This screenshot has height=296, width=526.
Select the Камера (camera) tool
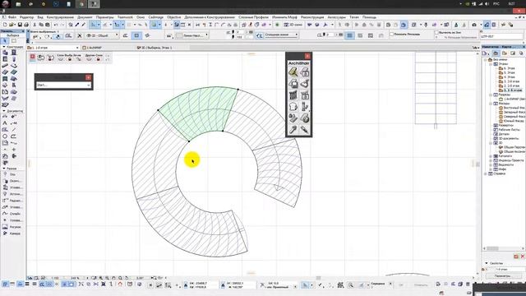(x=12, y=234)
